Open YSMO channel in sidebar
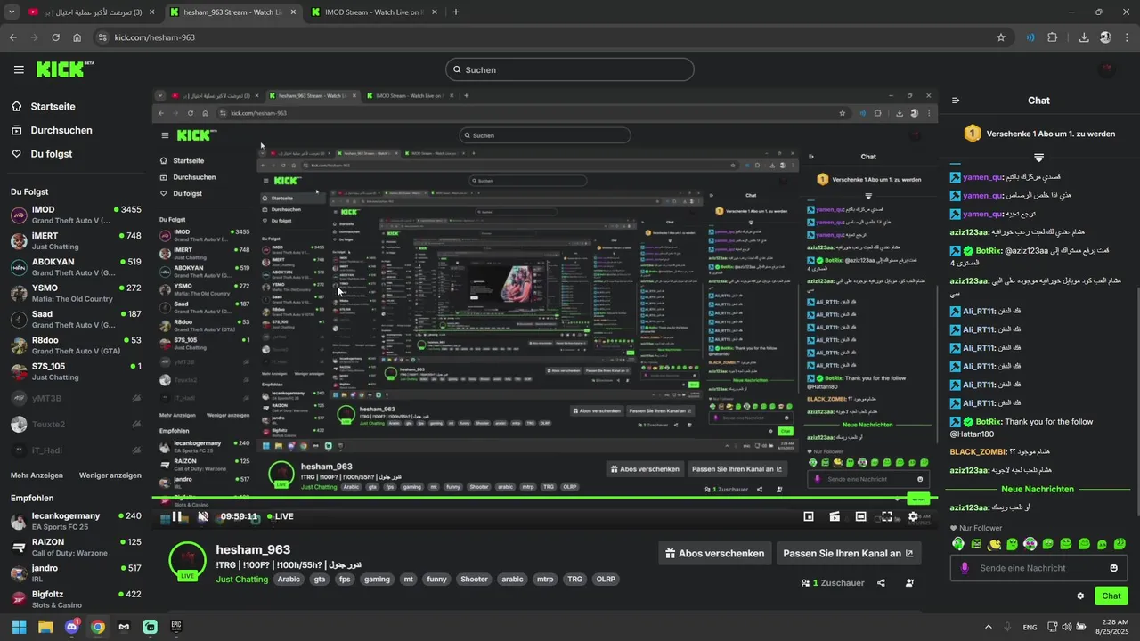This screenshot has width=1140, height=641. (76, 293)
